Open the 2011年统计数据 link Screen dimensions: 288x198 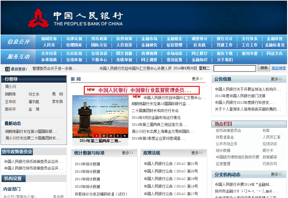(87, 179)
